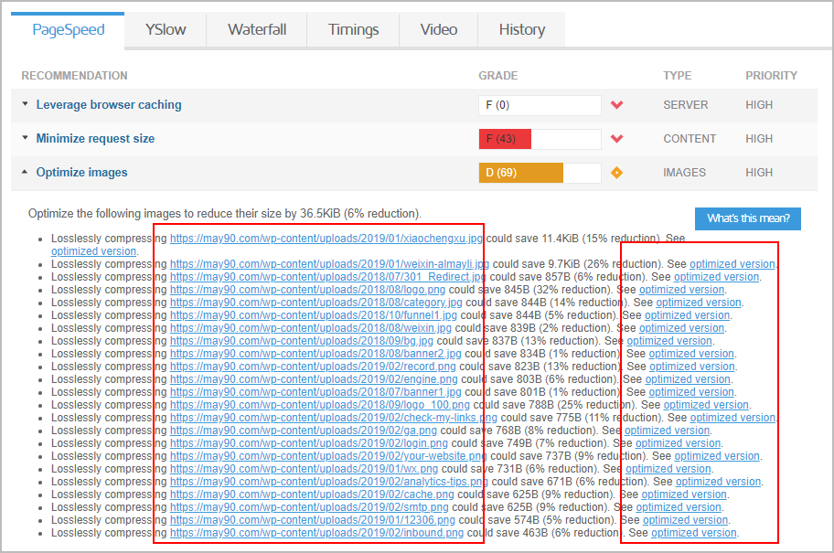The width and height of the screenshot is (834, 553).
Task: Click orange diamond icon beside Optimize images grade
Action: tap(616, 173)
